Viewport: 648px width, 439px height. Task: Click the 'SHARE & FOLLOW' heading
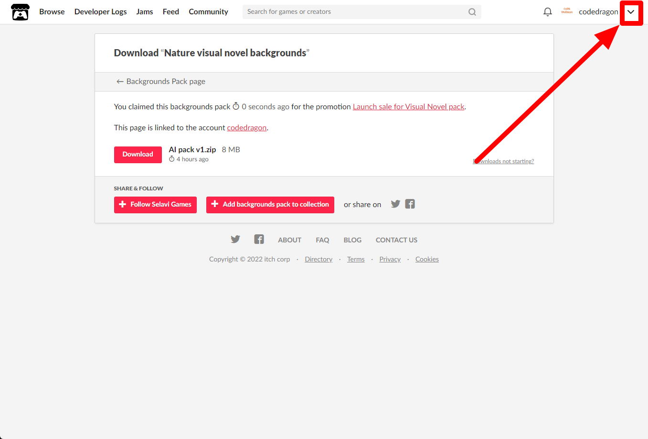[x=138, y=188]
